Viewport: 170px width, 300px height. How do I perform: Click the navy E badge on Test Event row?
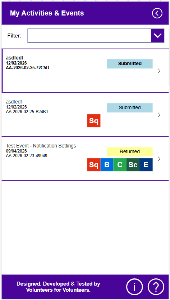coord(146,165)
